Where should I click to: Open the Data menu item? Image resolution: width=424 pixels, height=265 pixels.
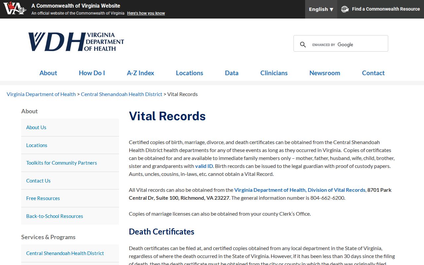[232, 73]
